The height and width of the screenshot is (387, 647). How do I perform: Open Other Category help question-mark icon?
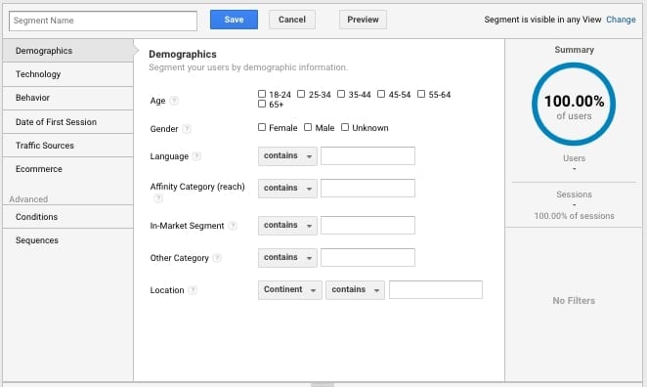point(217,258)
